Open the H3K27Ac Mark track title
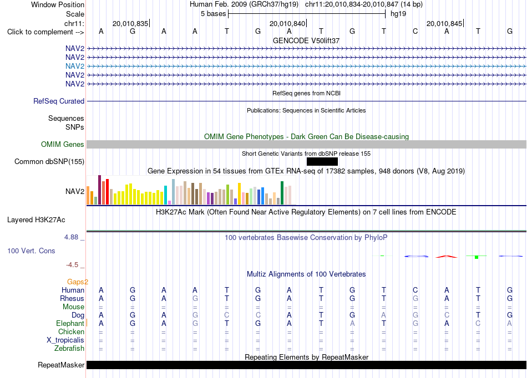 tap(306, 212)
